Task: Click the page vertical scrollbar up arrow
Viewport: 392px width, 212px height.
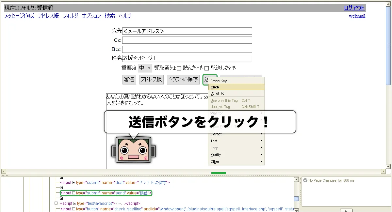Action: point(388,5)
